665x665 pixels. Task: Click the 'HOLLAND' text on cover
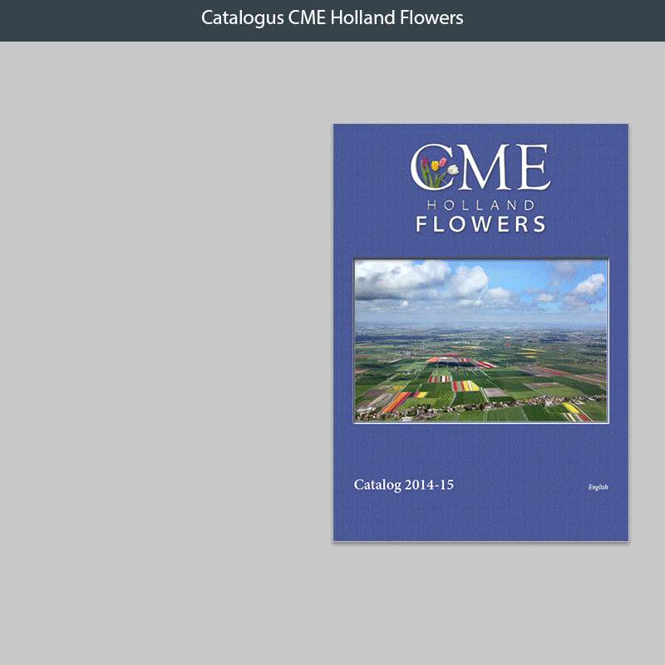pos(480,205)
